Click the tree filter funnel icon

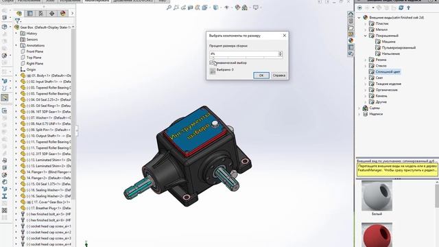tap(17, 21)
